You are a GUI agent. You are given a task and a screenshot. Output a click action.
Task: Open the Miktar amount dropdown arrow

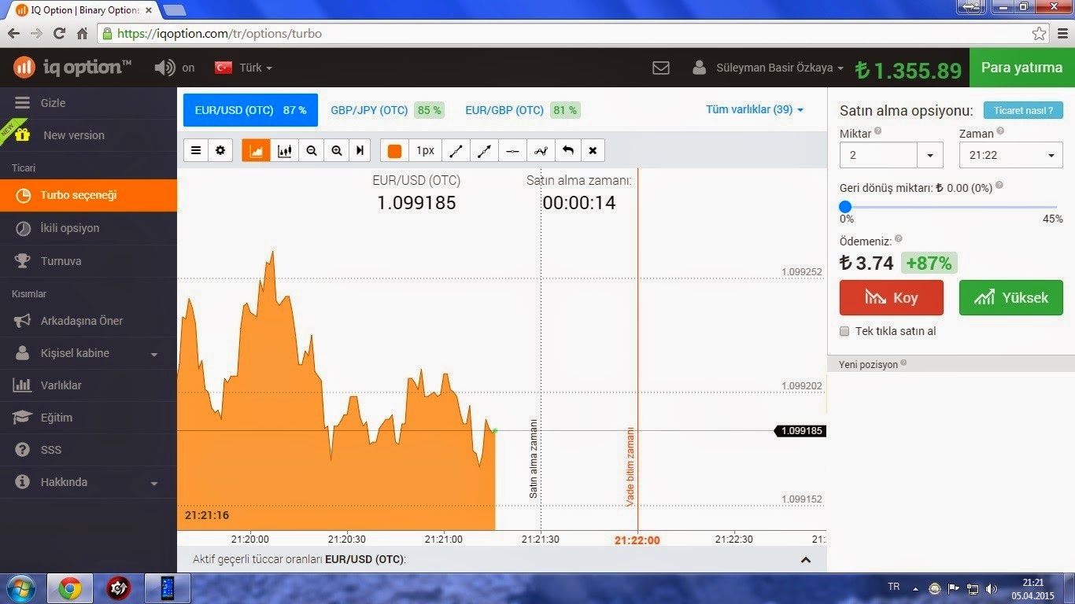(930, 155)
